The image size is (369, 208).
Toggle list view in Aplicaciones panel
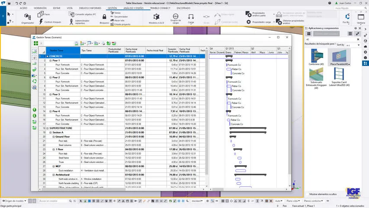tap(350, 34)
